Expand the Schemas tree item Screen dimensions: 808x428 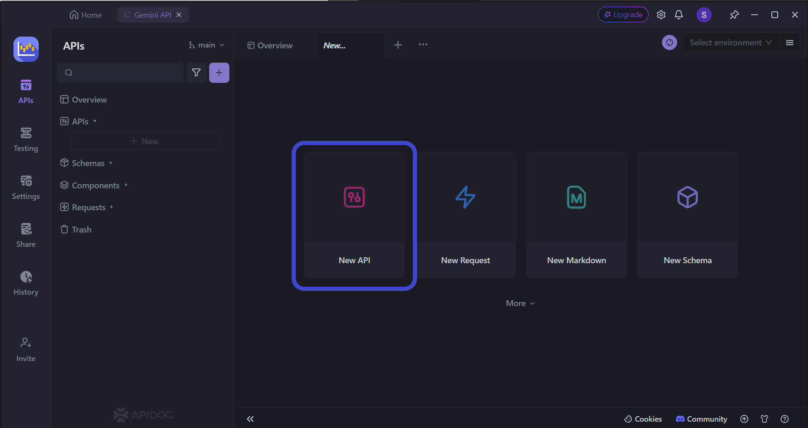(x=88, y=163)
